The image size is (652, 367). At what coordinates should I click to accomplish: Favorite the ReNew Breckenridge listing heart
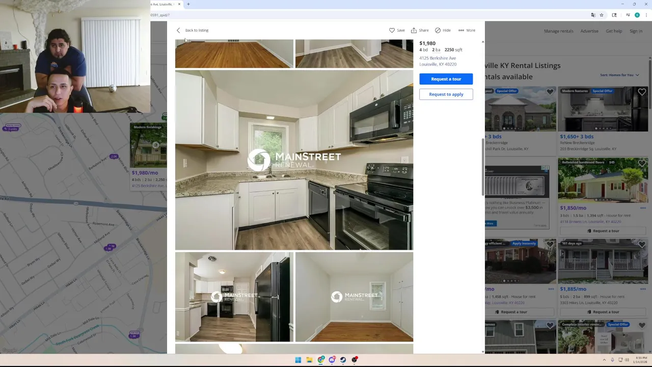[x=642, y=92]
